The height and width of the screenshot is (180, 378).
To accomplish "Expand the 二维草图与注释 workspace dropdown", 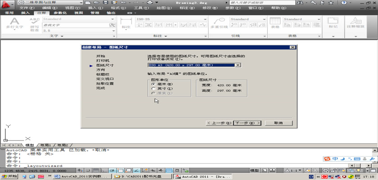I will coord(80,2).
